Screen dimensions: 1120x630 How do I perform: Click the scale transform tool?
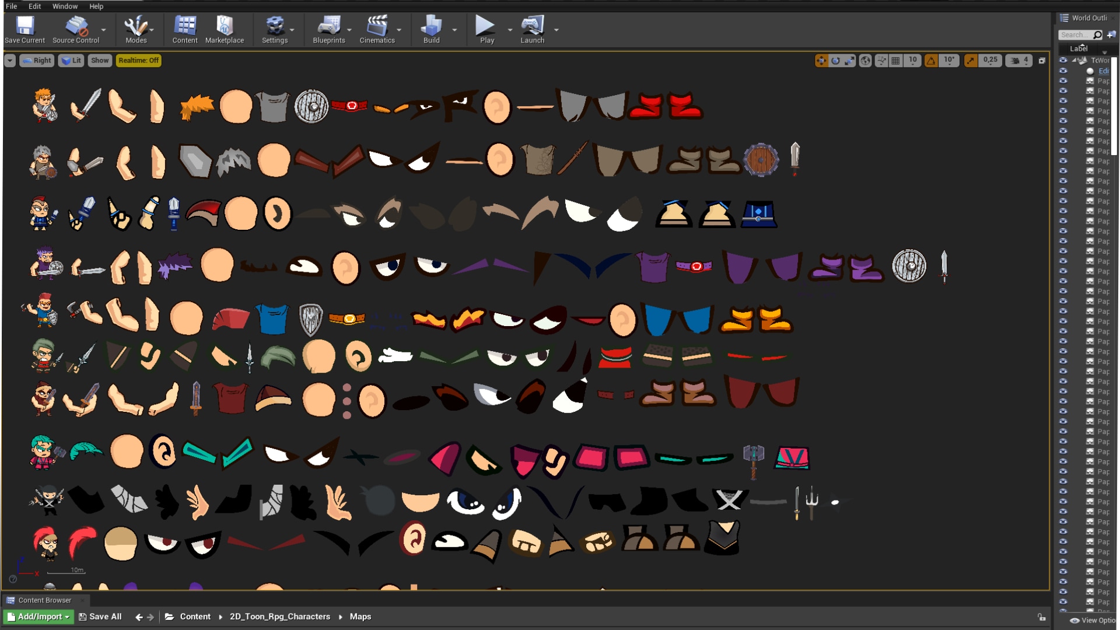[x=850, y=60]
